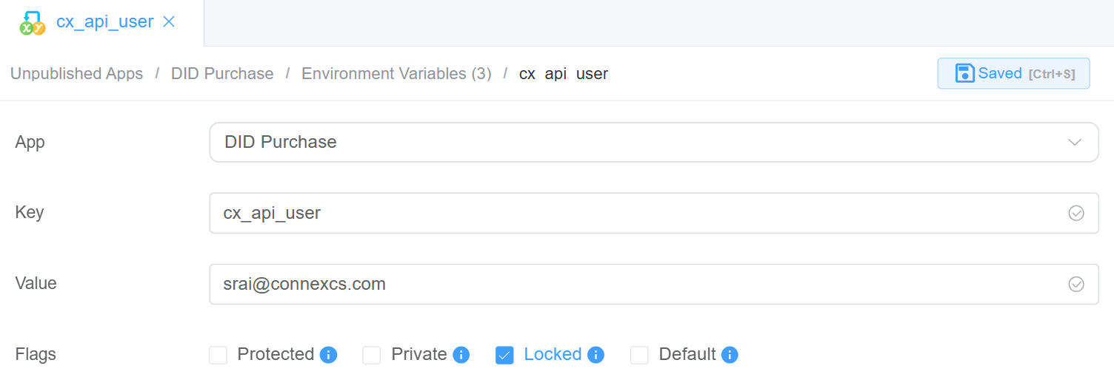This screenshot has height=377, width=1114.
Task: Click the info icon next to Protected
Action: click(x=328, y=355)
